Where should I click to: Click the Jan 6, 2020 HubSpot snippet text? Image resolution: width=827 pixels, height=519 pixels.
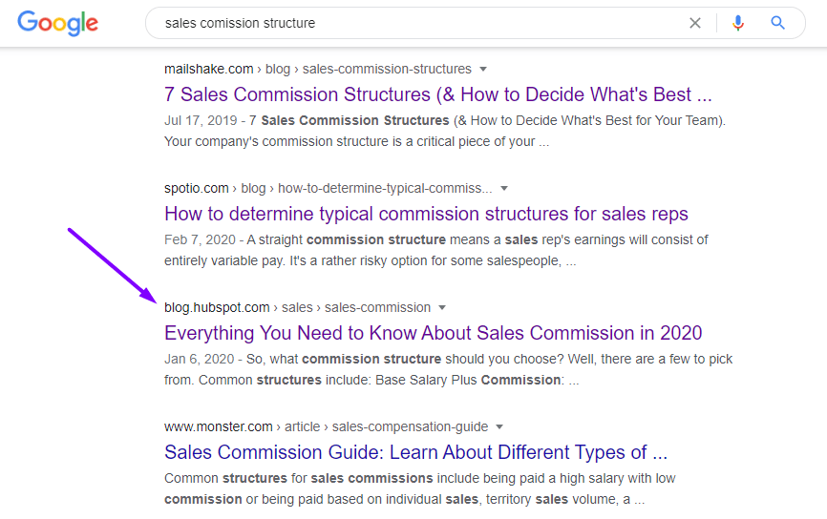448,369
